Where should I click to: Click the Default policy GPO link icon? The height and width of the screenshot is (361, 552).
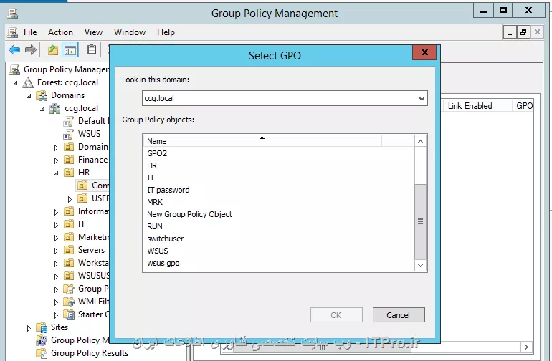pos(68,121)
